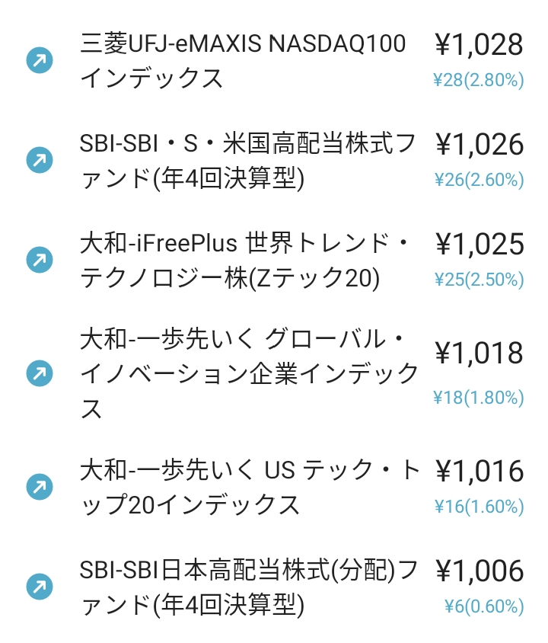Screen dimensions: 548x643
Task: Select the ¥16(1.60%) gain figure
Action: (x=479, y=507)
